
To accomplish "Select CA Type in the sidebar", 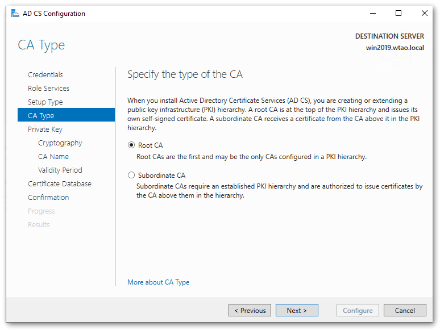I will click(x=41, y=116).
